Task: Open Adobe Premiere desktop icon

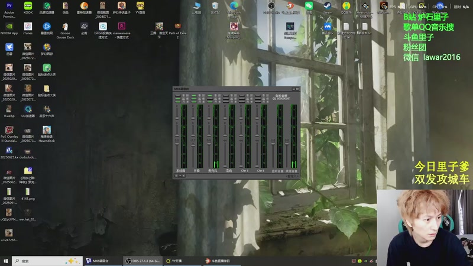Action: (x=9, y=9)
